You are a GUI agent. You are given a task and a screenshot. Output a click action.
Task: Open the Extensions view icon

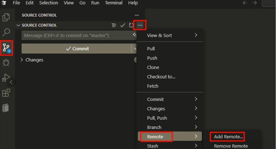(x=6, y=93)
